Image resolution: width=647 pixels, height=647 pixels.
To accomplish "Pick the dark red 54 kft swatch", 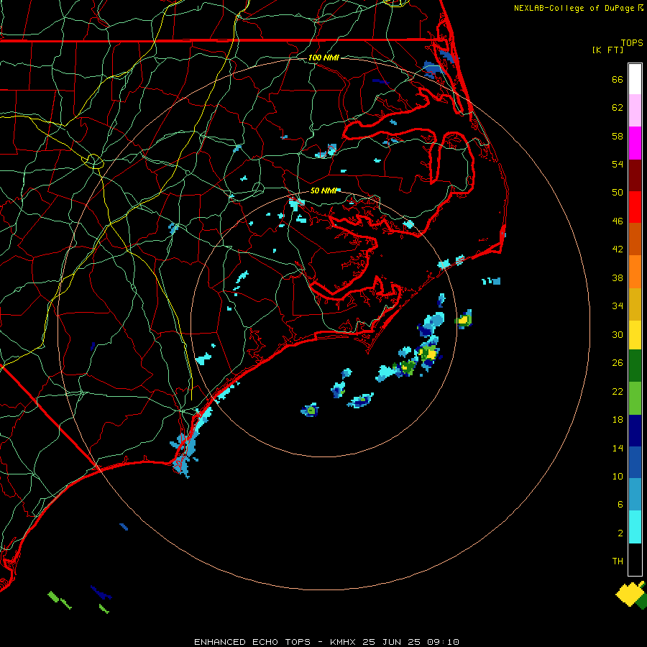I will click(x=635, y=175).
